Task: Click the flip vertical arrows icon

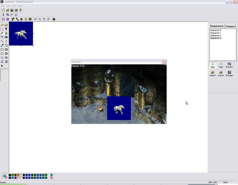Action: coord(40,19)
